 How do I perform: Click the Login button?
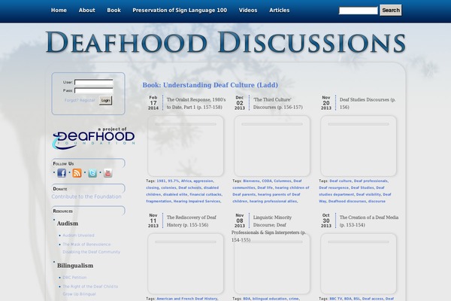tap(105, 100)
